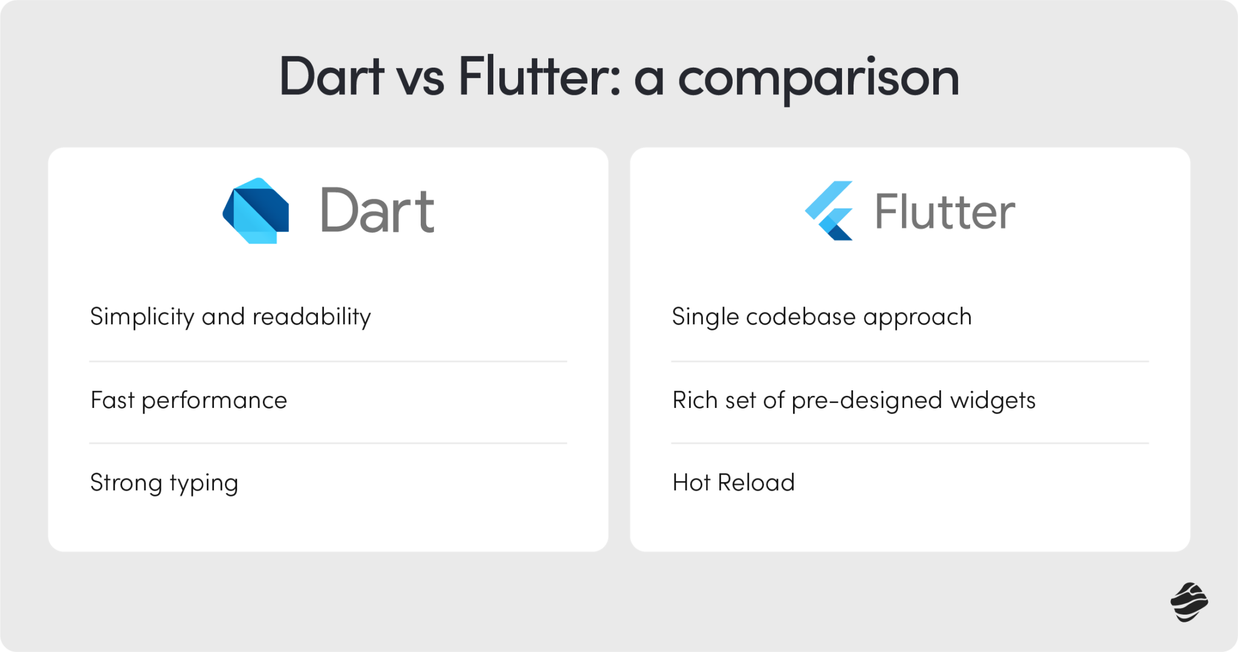
Task: Click the black swirl brand logo
Action: [1188, 602]
